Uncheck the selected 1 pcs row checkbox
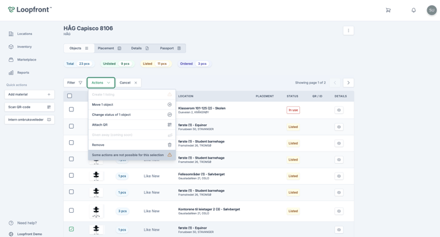Viewport: 440px width, 237px height. 71,229
